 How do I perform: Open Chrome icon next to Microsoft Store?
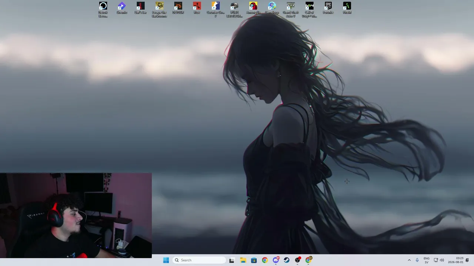[264, 260]
